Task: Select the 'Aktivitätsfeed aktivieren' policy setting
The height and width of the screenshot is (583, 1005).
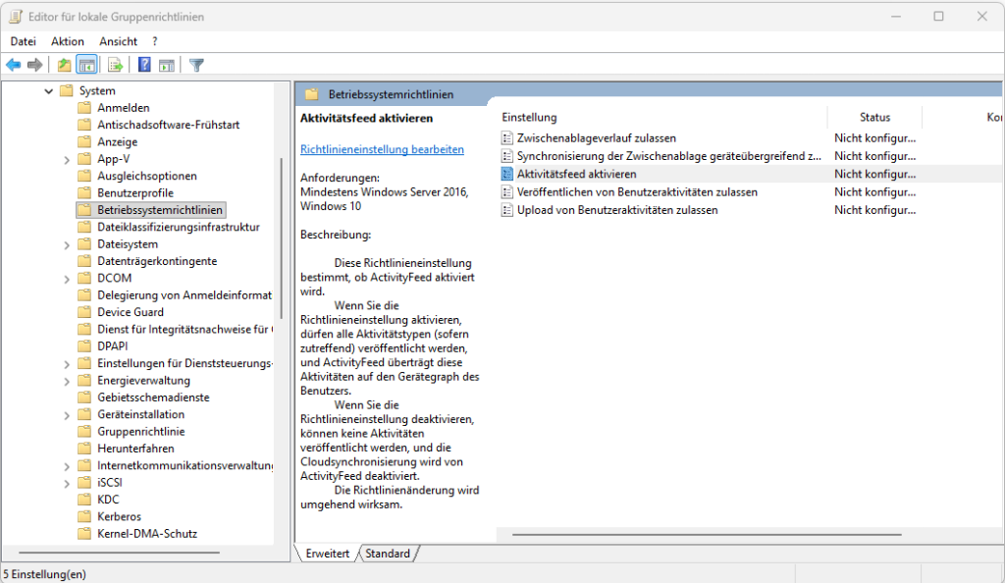Action: coord(576,174)
